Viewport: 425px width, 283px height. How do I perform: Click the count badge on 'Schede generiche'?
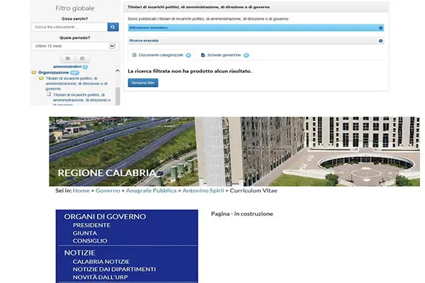(x=246, y=55)
